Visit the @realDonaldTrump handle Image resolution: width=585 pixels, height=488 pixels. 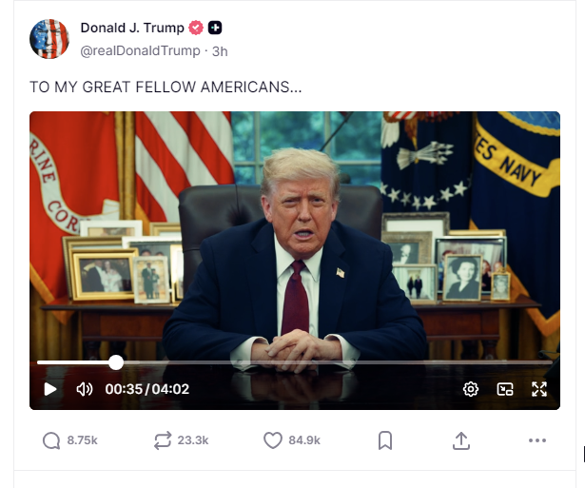[140, 50]
